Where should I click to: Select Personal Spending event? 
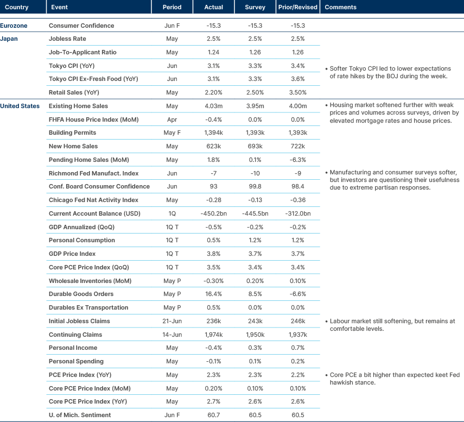[76, 361]
